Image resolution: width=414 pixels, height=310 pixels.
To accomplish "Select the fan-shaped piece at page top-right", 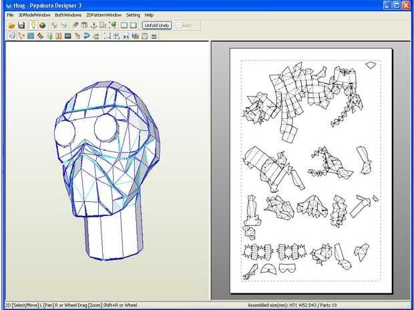I will pos(371,65).
